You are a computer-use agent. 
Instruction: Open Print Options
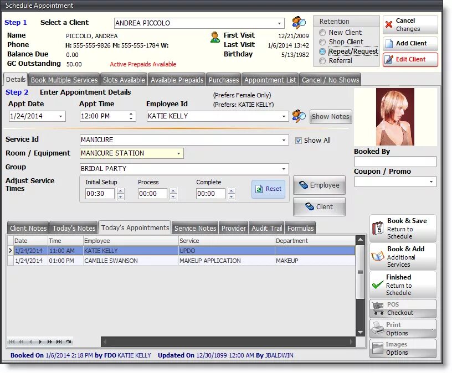(x=403, y=329)
